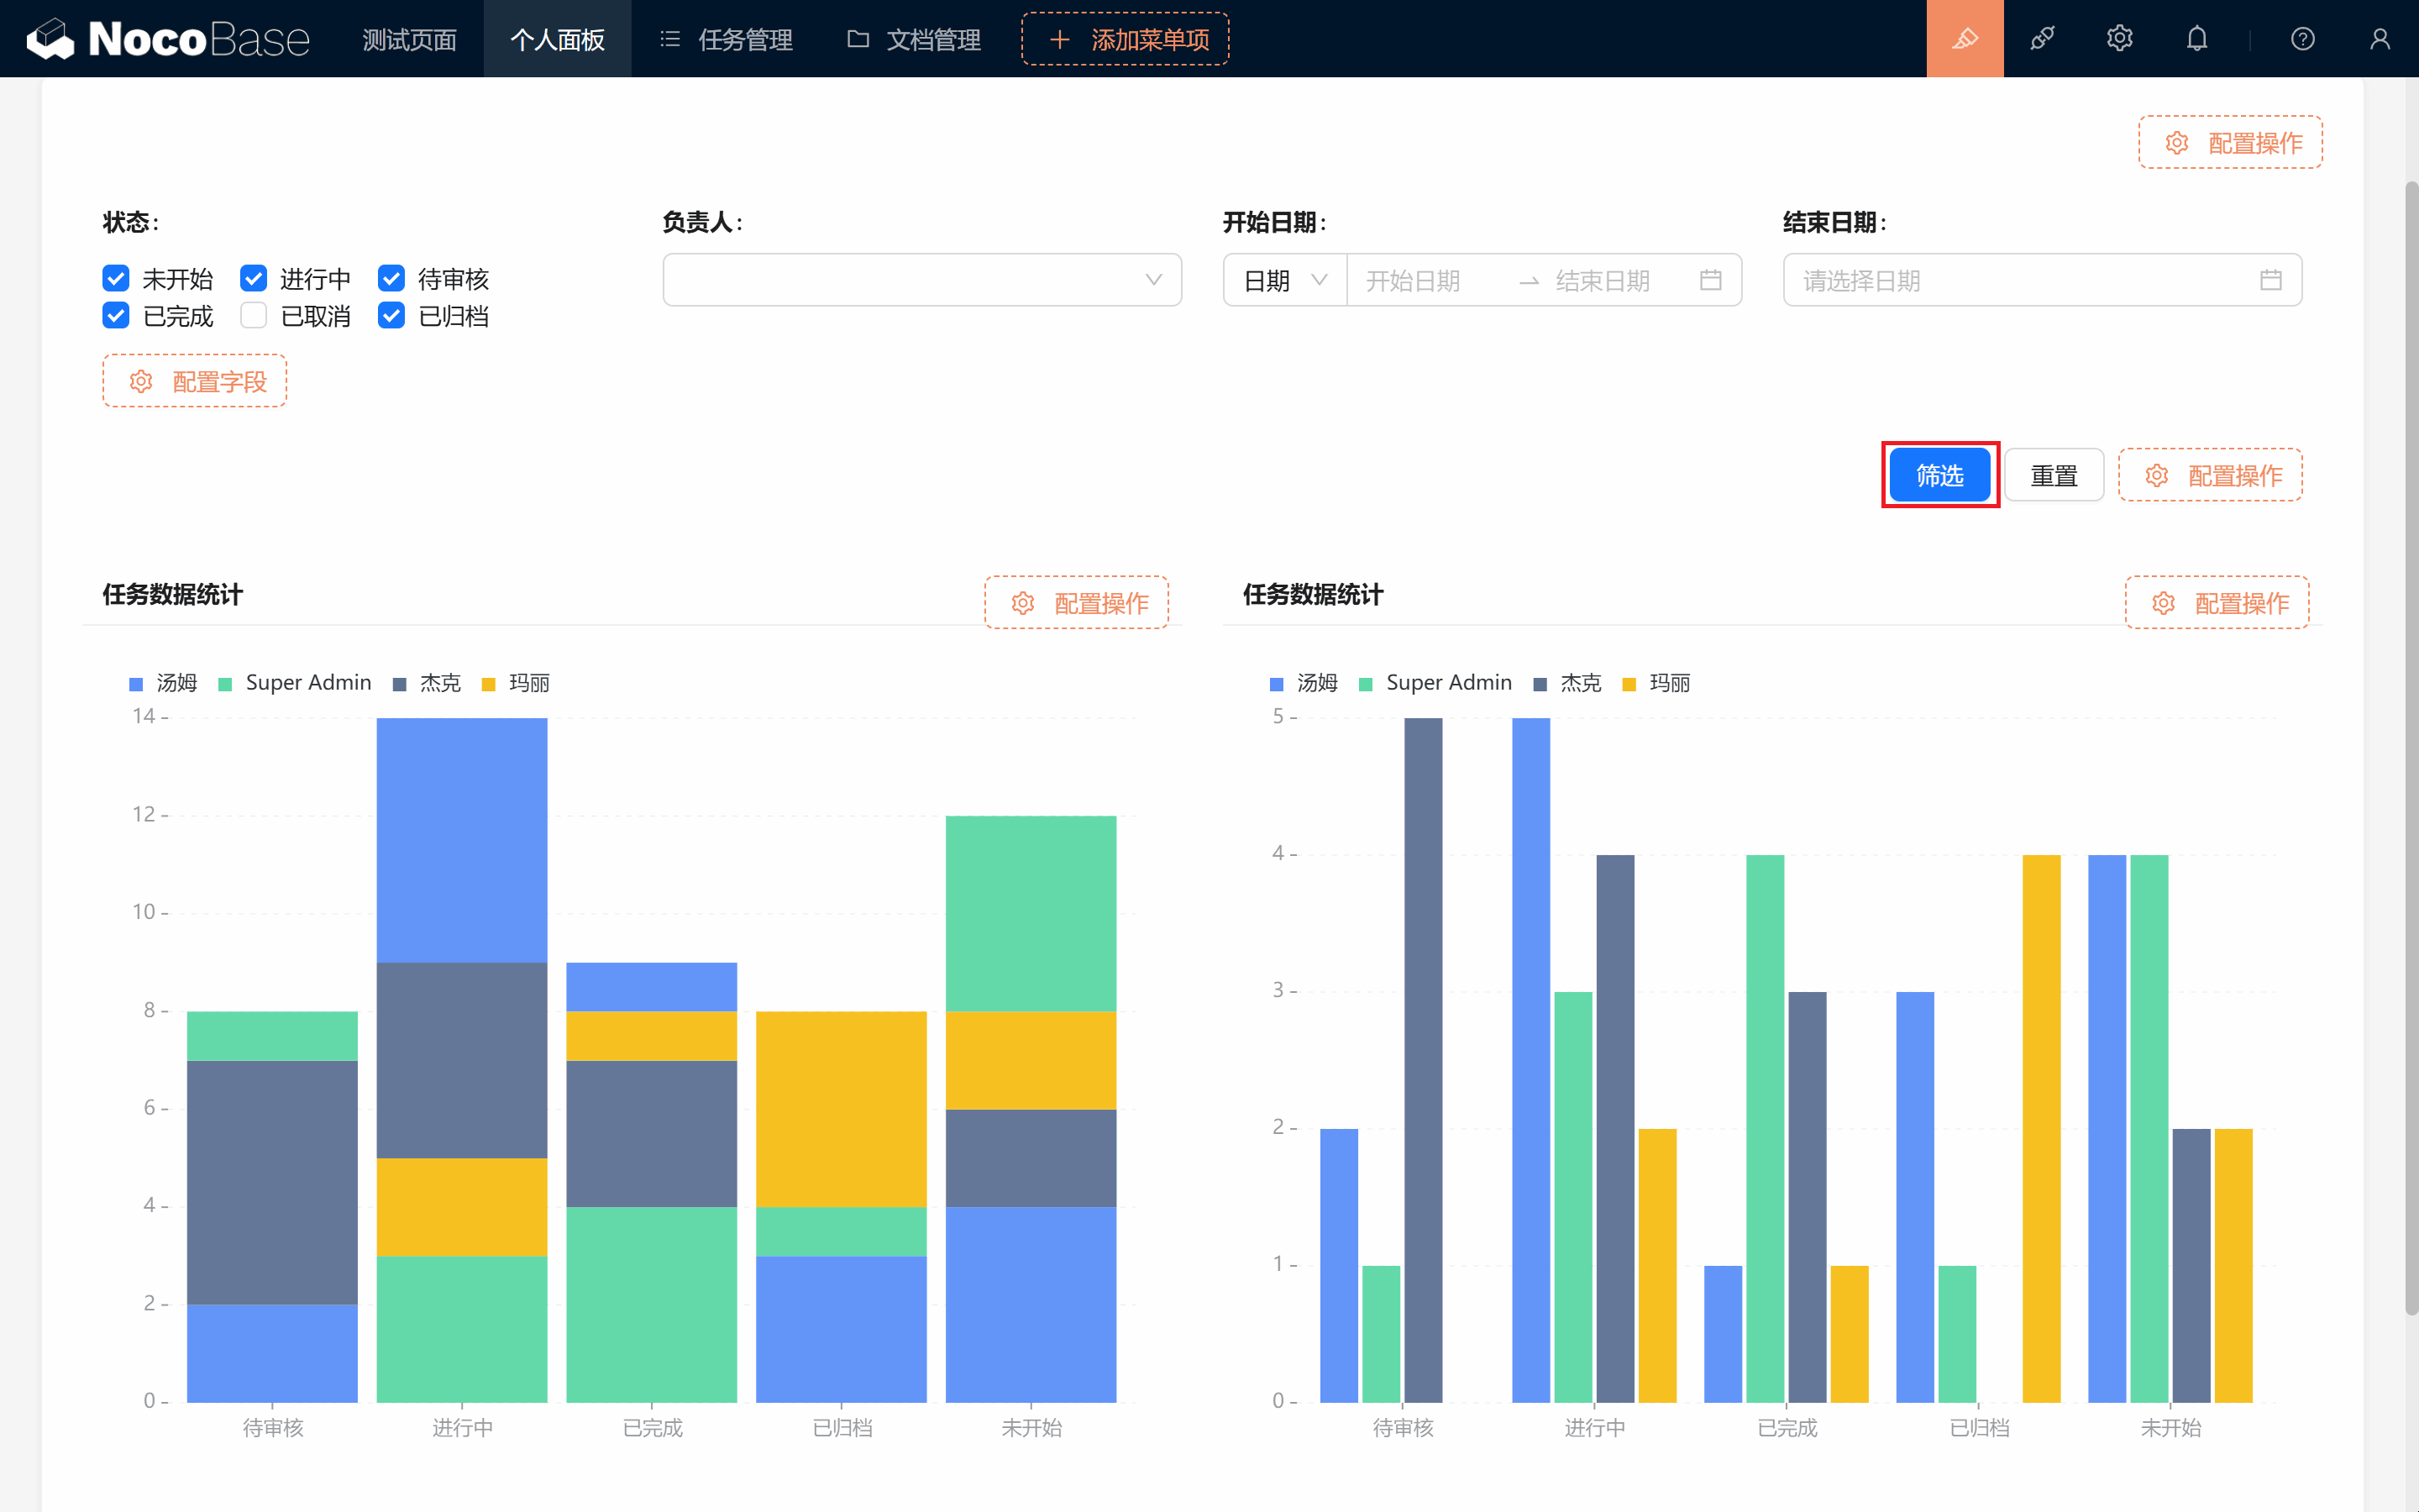Uncheck the 已归档 checkbox
Image resolution: width=2419 pixels, height=1512 pixels.
click(x=391, y=316)
